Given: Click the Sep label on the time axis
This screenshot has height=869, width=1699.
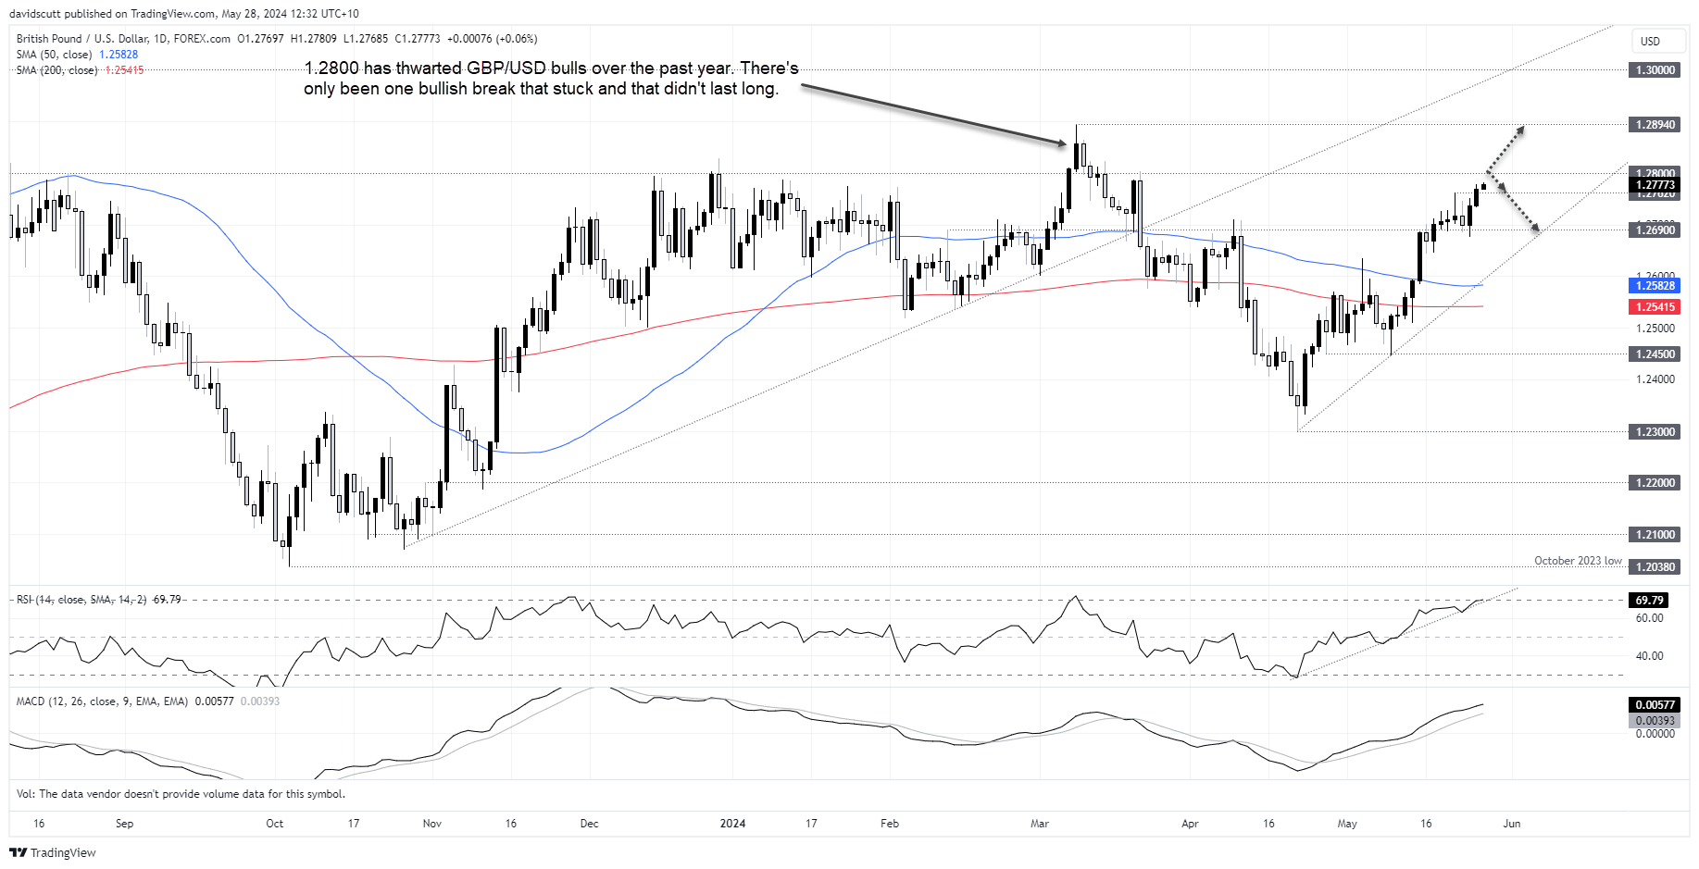Looking at the screenshot, I should [124, 824].
